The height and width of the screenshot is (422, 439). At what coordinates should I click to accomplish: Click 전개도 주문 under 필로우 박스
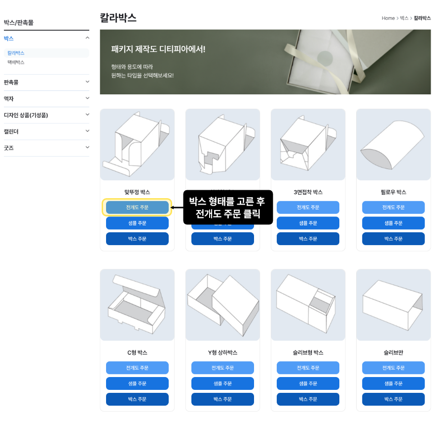pyautogui.click(x=393, y=208)
